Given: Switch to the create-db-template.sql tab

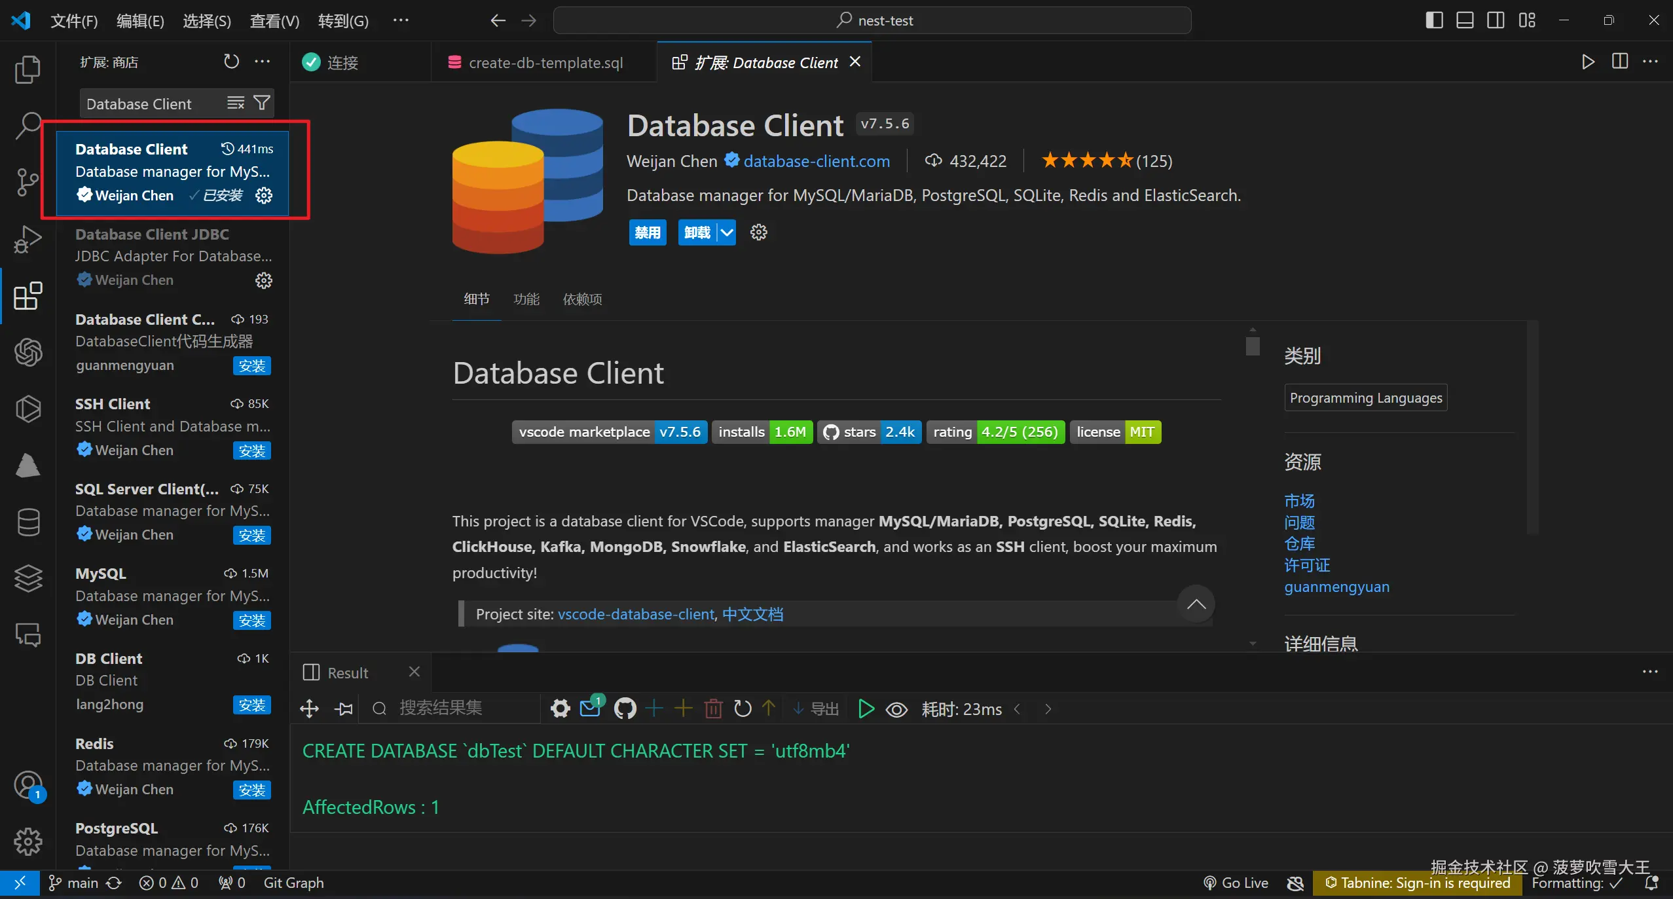Looking at the screenshot, I should tap(545, 63).
